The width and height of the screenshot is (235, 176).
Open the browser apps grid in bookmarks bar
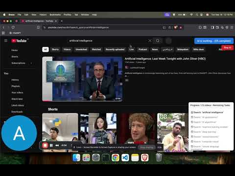(x=3, y=33)
